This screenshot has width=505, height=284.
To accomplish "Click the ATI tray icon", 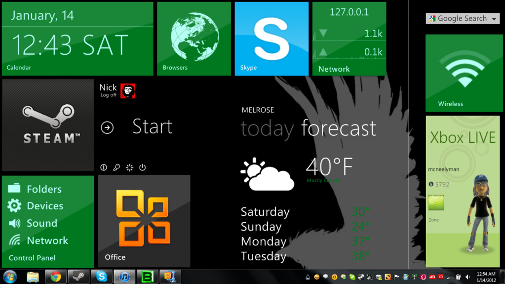I will click(x=432, y=277).
